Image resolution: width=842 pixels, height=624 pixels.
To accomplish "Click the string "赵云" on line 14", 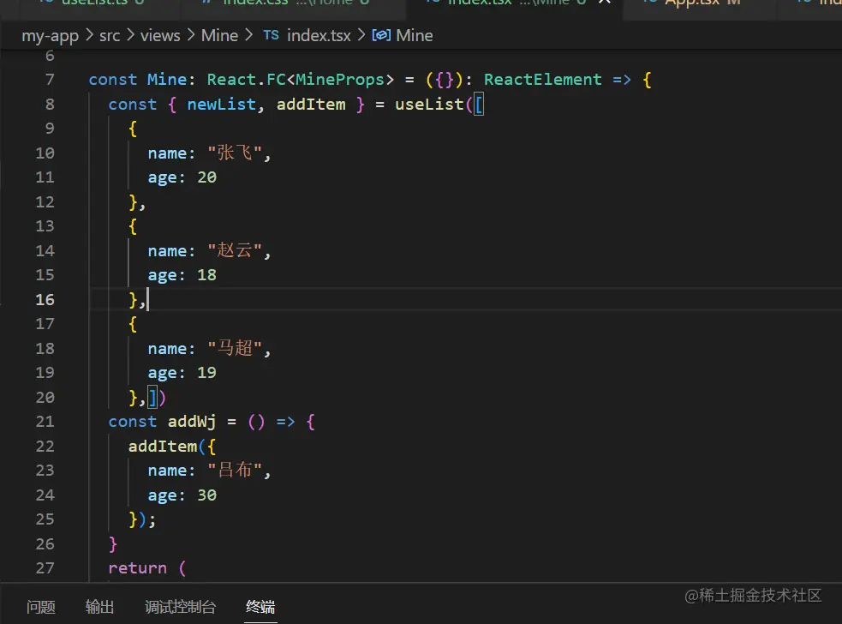I will 235,250.
